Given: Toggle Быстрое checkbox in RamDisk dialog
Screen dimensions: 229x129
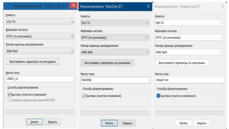Looking at the screenshot, I should coord(84,96).
